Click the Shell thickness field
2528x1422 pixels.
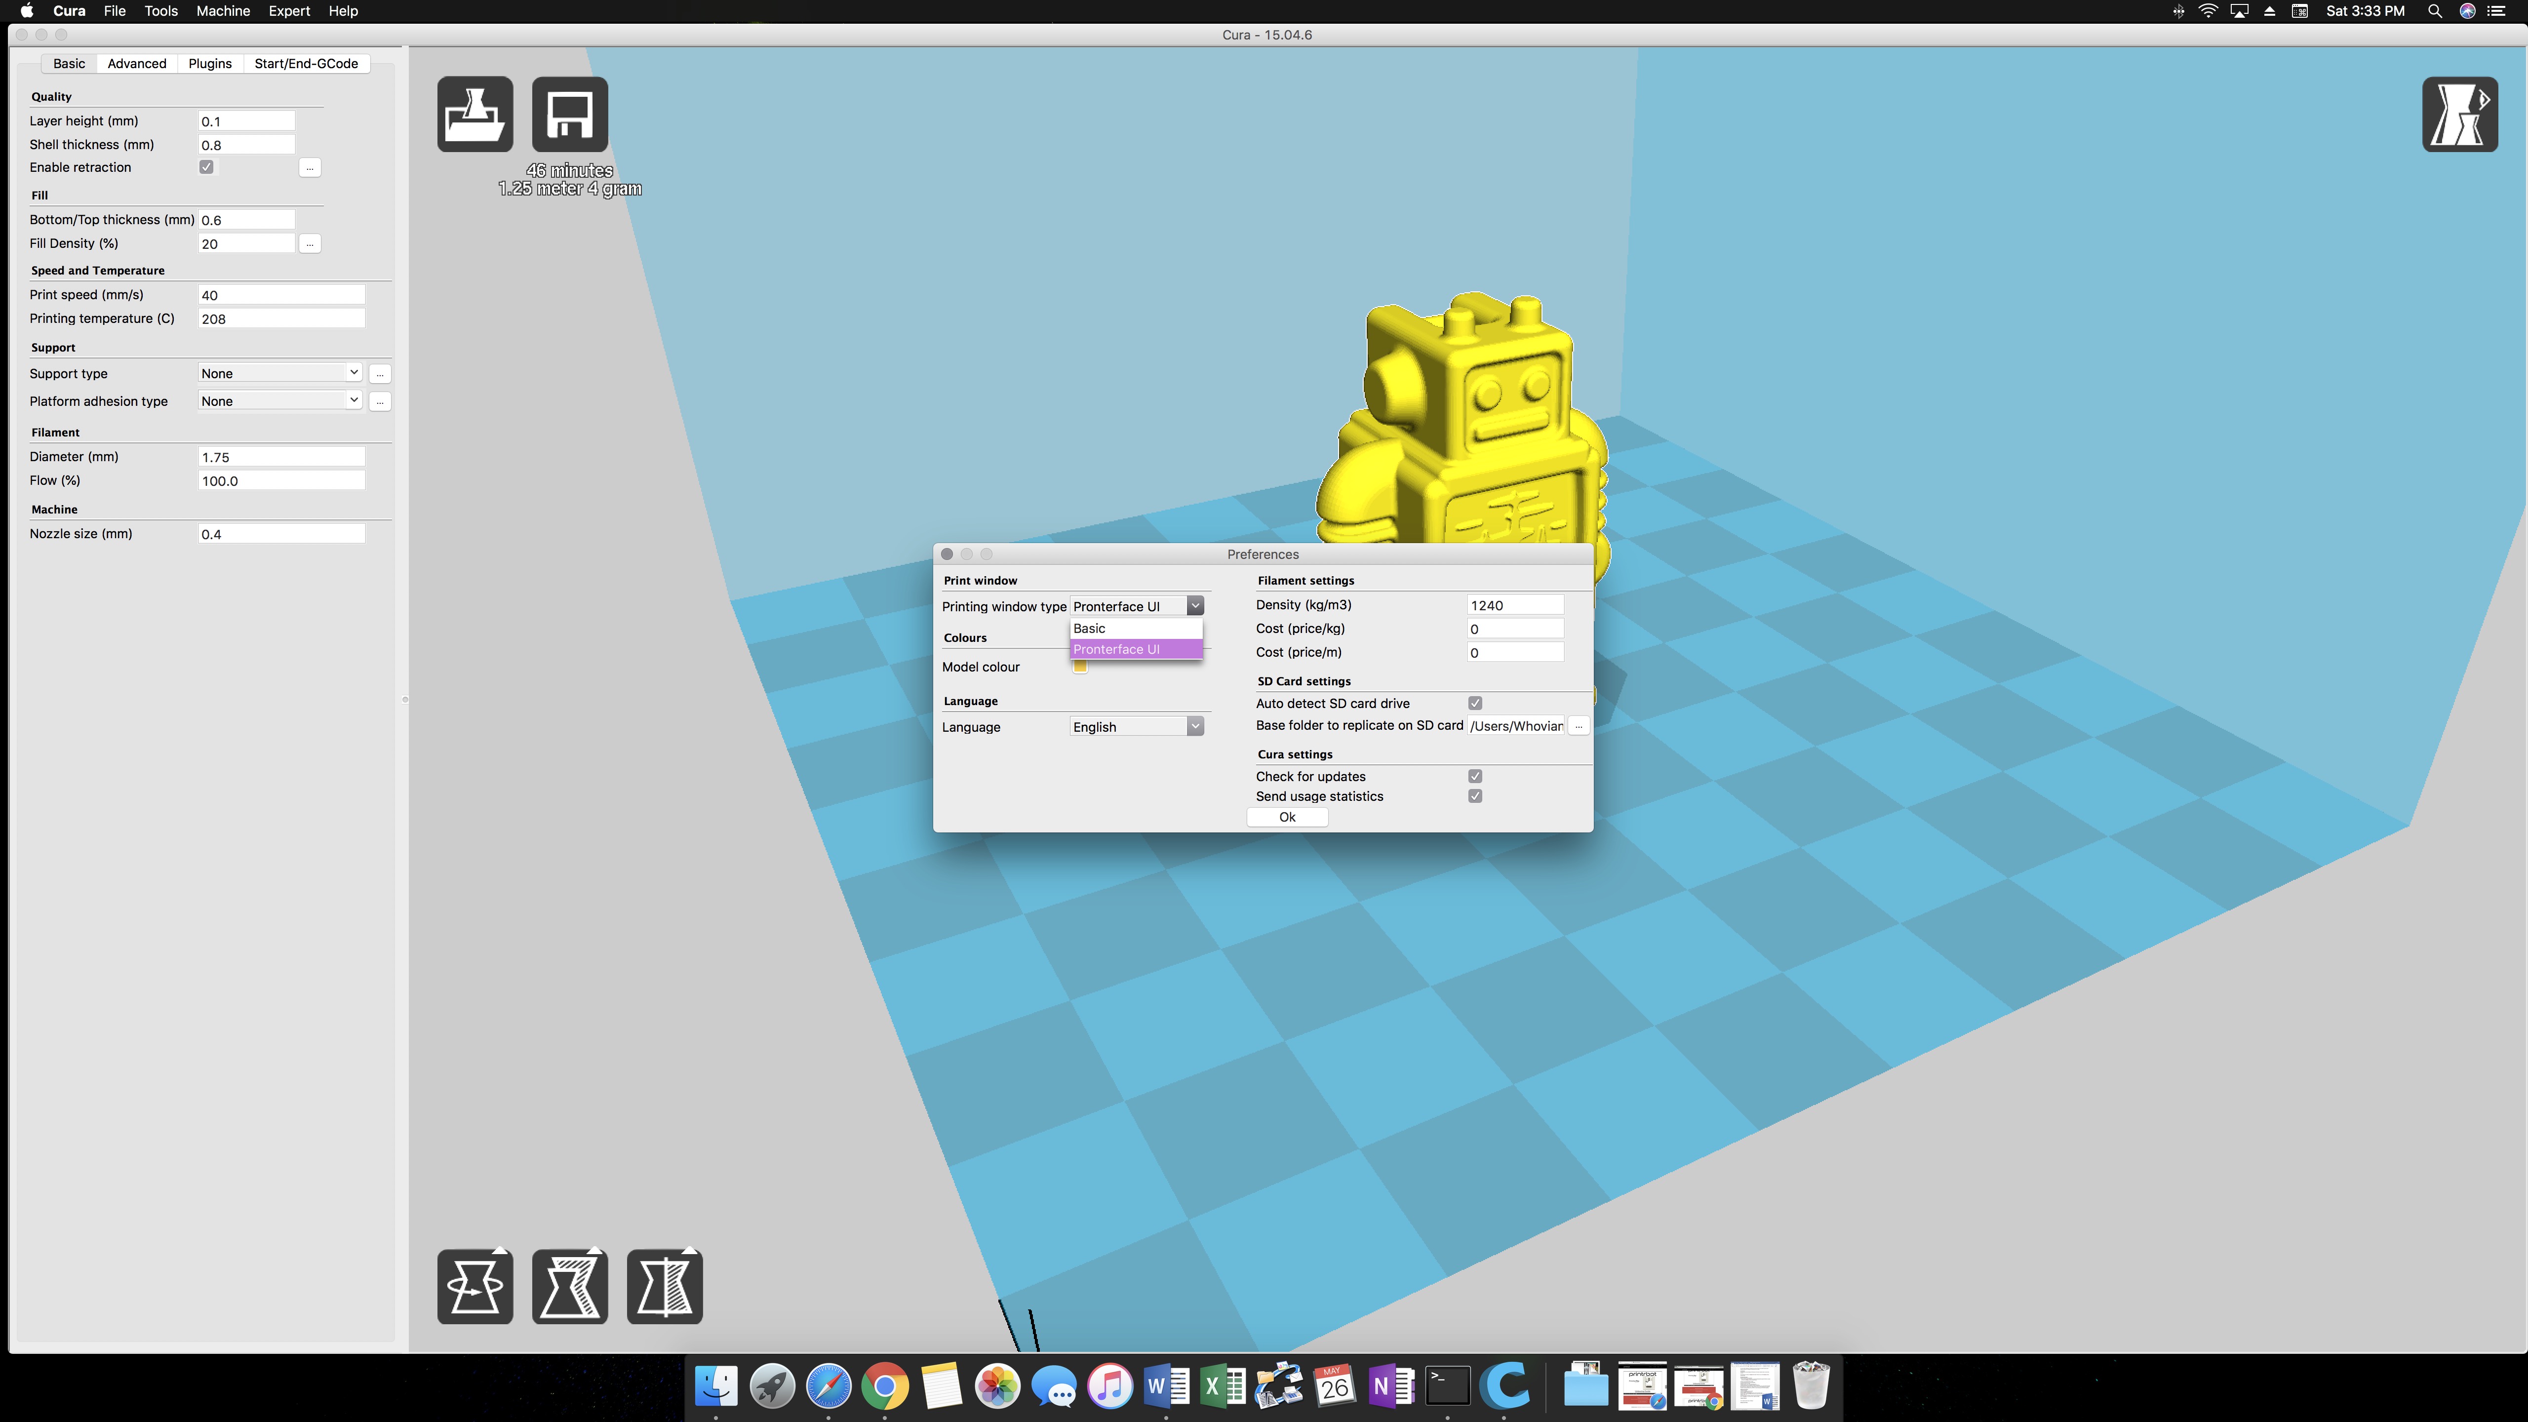(246, 144)
